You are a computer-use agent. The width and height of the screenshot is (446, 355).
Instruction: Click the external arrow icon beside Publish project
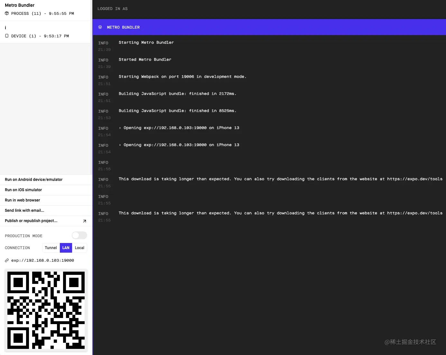[85, 221]
